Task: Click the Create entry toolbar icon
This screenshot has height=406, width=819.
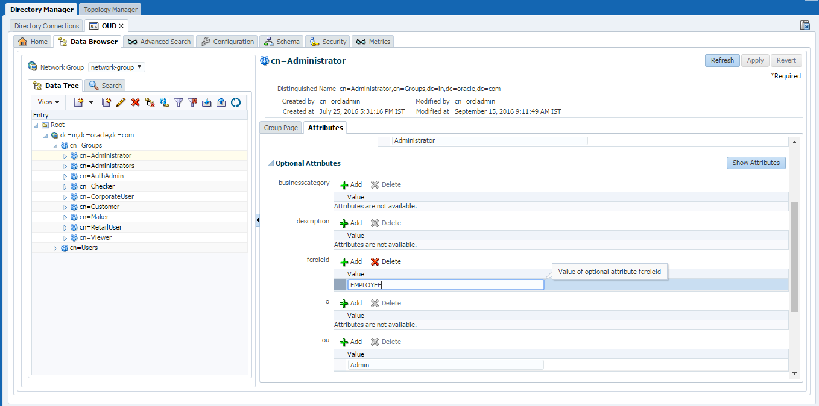Action: coord(78,102)
